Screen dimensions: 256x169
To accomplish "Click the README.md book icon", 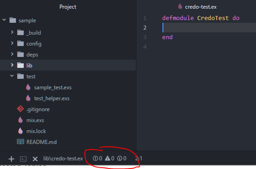I will point(21,142).
